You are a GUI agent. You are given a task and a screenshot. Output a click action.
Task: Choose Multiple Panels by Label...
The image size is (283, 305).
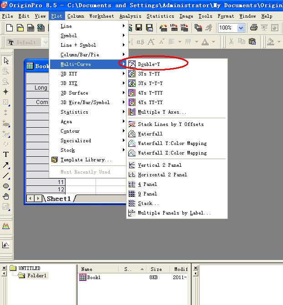[177, 213]
